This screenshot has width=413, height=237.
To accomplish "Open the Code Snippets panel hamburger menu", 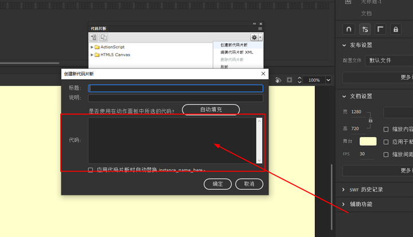I will click(260, 29).
